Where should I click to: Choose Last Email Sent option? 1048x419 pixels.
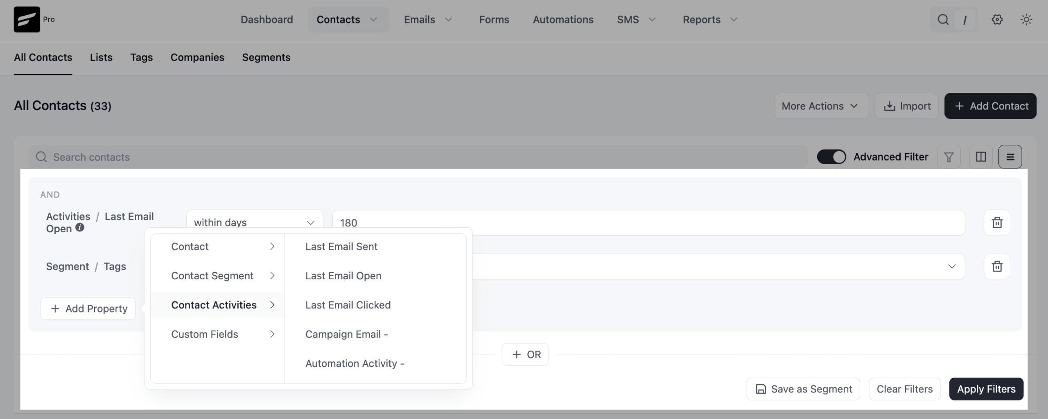point(341,247)
